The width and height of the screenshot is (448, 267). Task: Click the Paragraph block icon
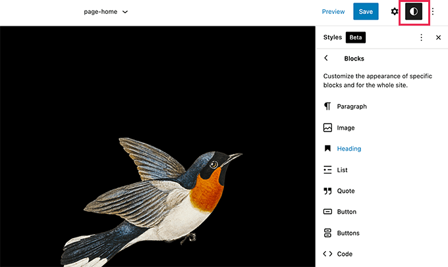(x=327, y=107)
